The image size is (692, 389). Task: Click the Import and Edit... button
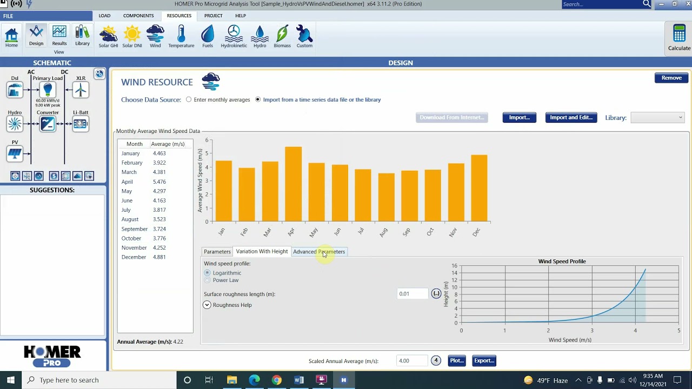tap(571, 117)
